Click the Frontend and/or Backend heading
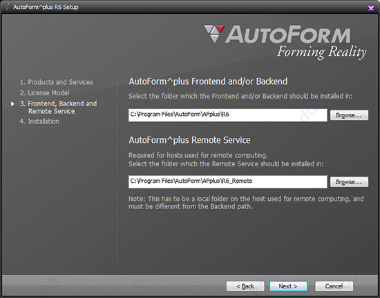 [208, 81]
